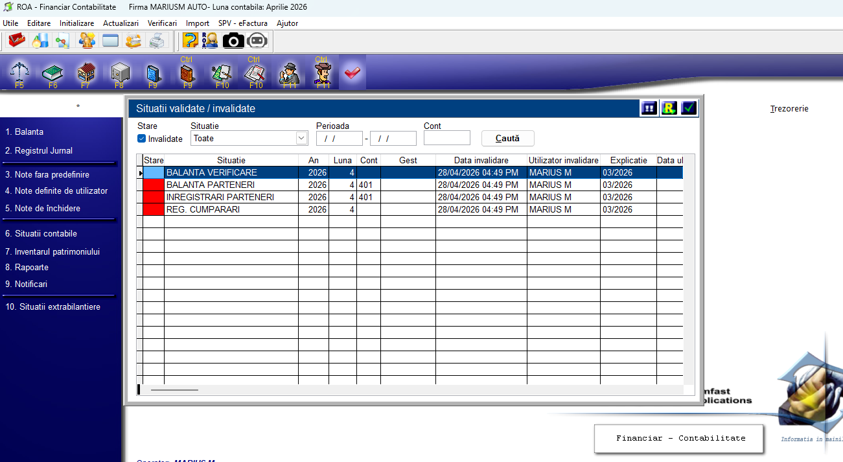Expand the Situatie dropdown showing Toate
Screen dimensions: 843x462
point(301,138)
